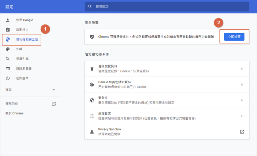Click the cookie icon in the Cookie row
Viewport: 257px width, 156px height.
tap(92, 84)
